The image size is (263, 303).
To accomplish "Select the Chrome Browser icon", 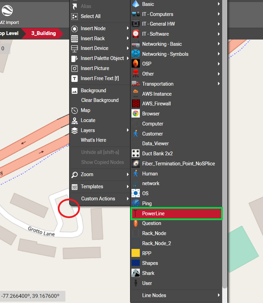I will coord(136,114).
